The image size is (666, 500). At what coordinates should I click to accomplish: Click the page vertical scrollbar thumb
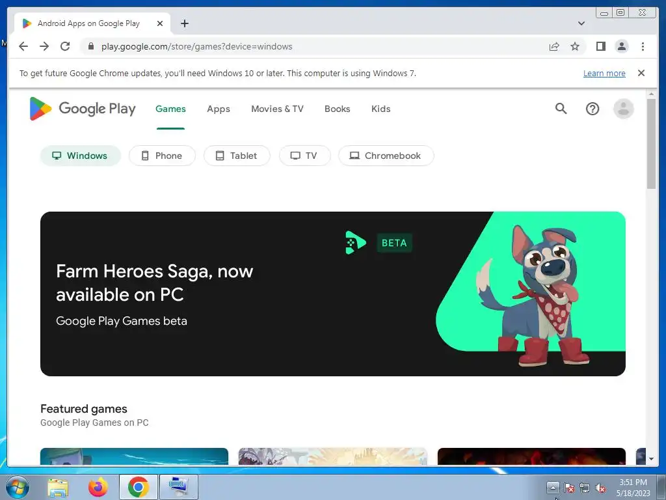pyautogui.click(x=651, y=144)
